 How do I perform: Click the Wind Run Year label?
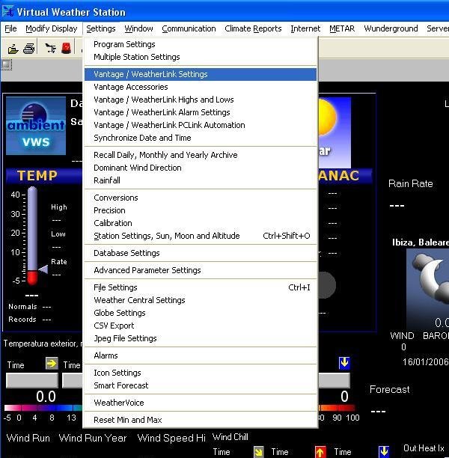tap(93, 438)
